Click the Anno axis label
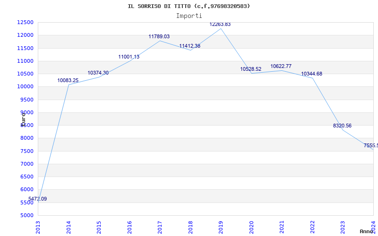This screenshot has width=378, height=236. click(366, 231)
